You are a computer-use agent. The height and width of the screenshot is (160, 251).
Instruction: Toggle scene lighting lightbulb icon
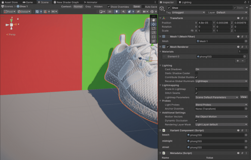click(x=117, y=12)
